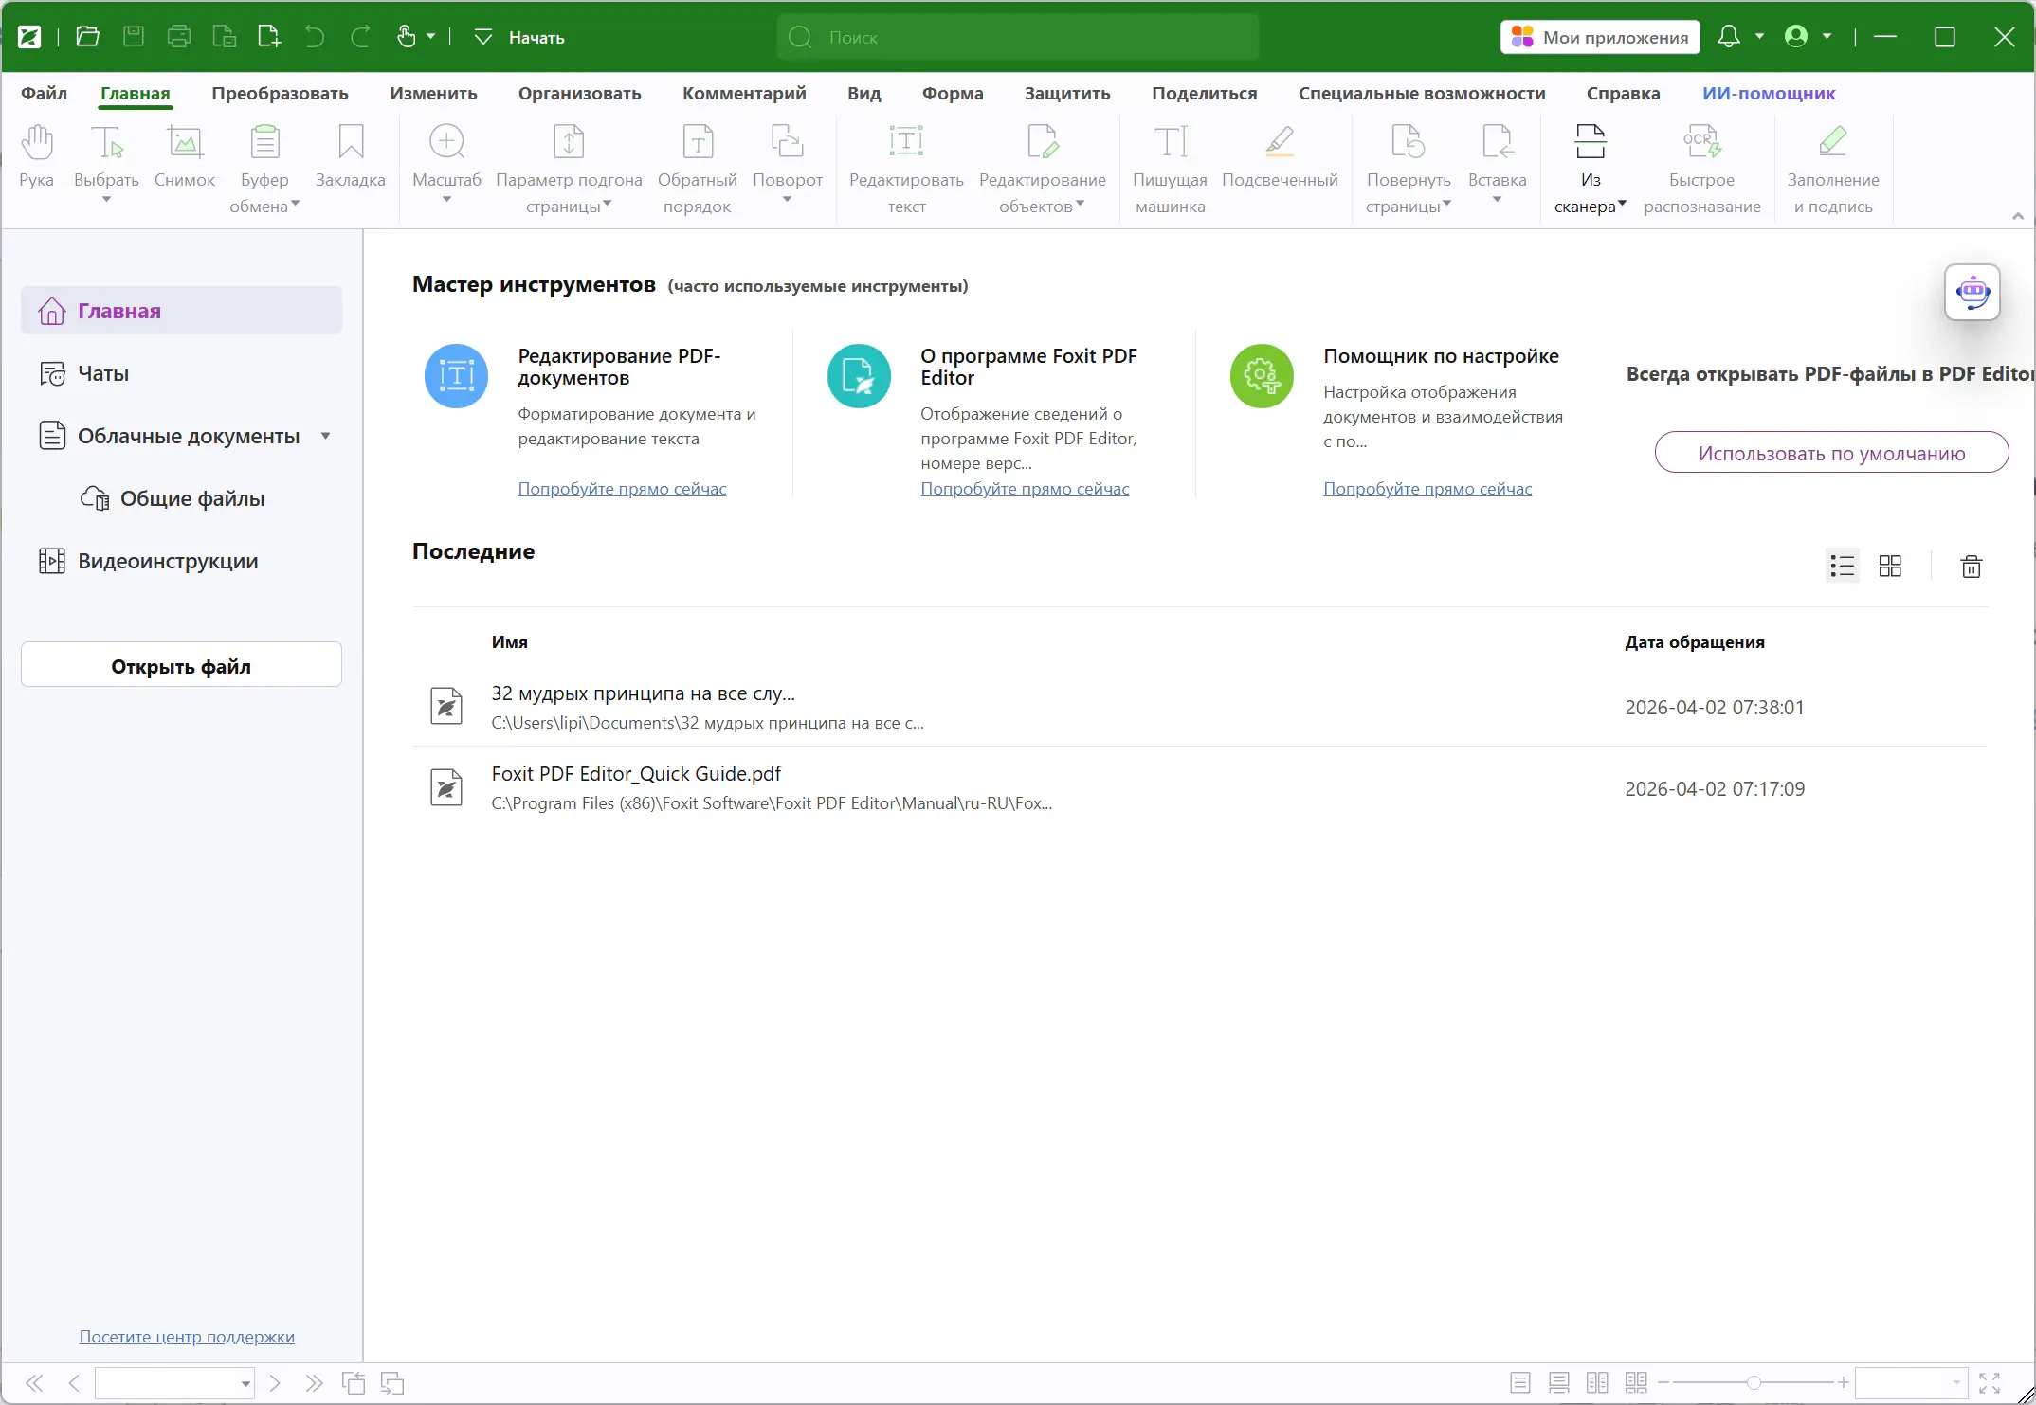Click the From Scanner (Из сканера) icon
The width and height of the screenshot is (2036, 1405).
[1590, 142]
